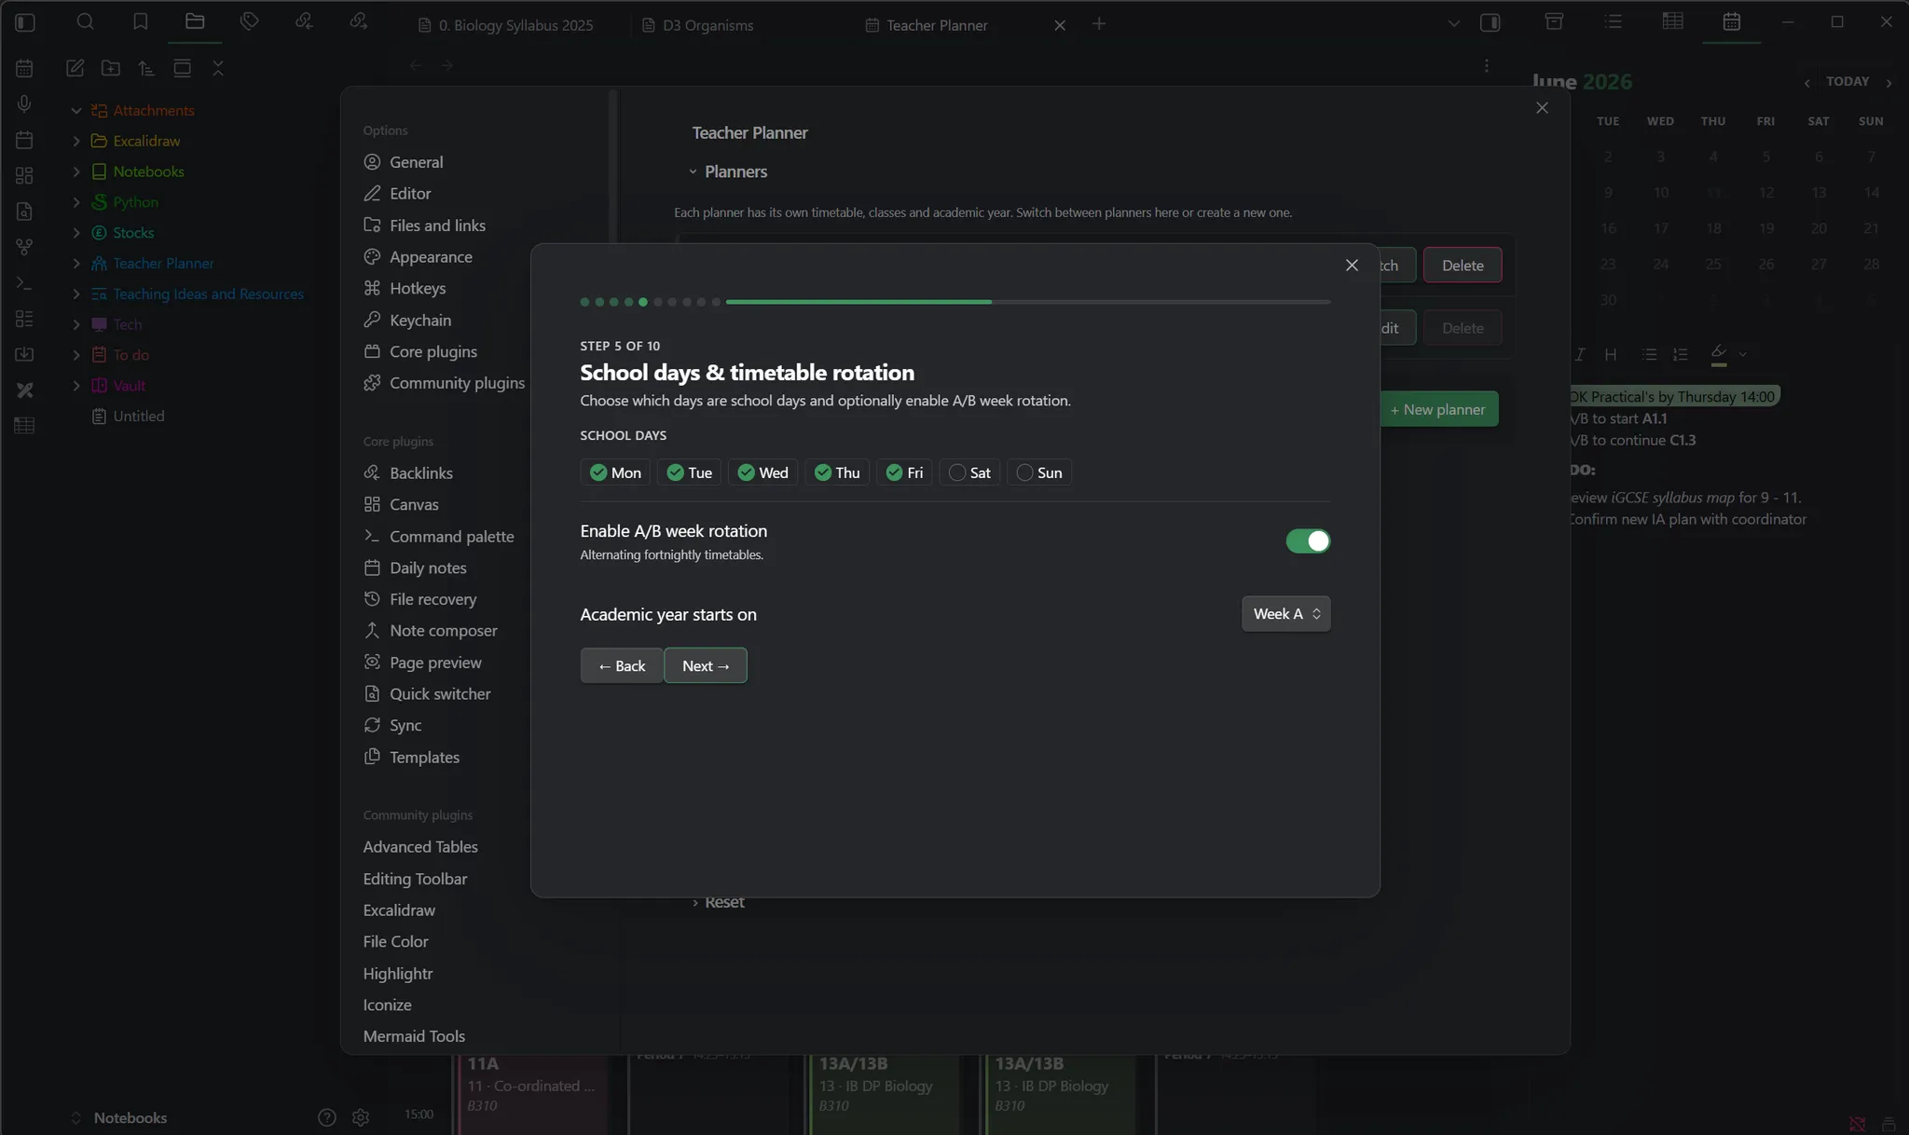This screenshot has width=1909, height=1135.
Task: Open calendar icon in right panel tabs
Action: [1731, 21]
